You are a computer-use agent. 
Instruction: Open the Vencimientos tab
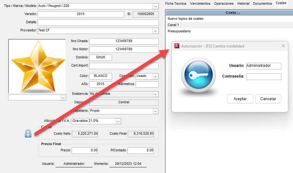click(x=200, y=3)
